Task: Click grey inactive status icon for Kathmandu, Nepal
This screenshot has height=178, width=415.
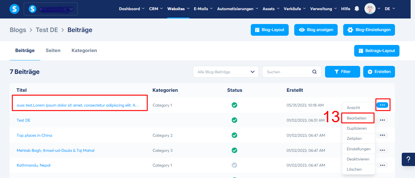Action: click(x=234, y=165)
